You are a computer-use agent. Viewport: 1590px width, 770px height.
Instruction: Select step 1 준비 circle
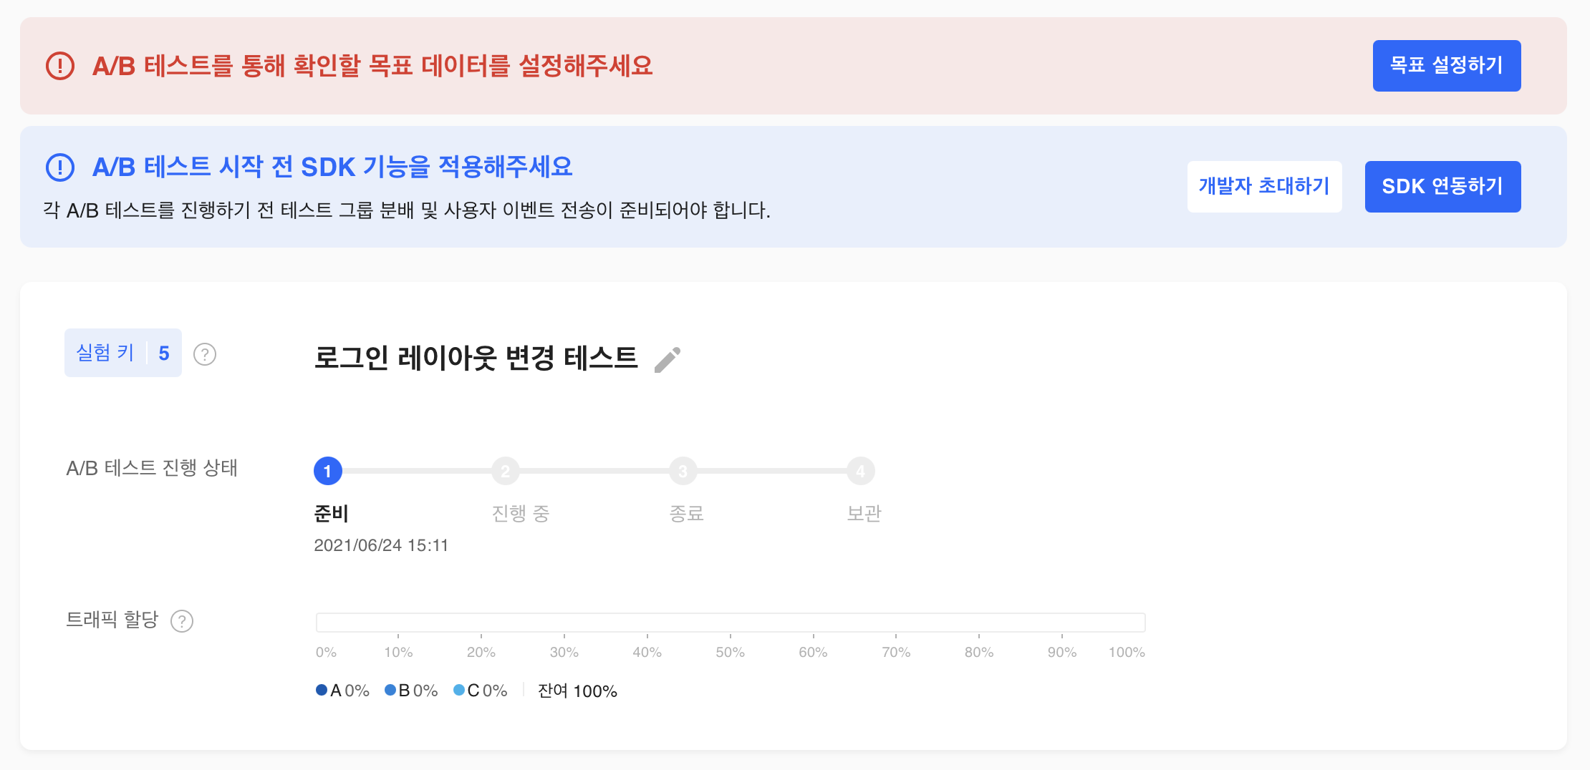tap(328, 471)
